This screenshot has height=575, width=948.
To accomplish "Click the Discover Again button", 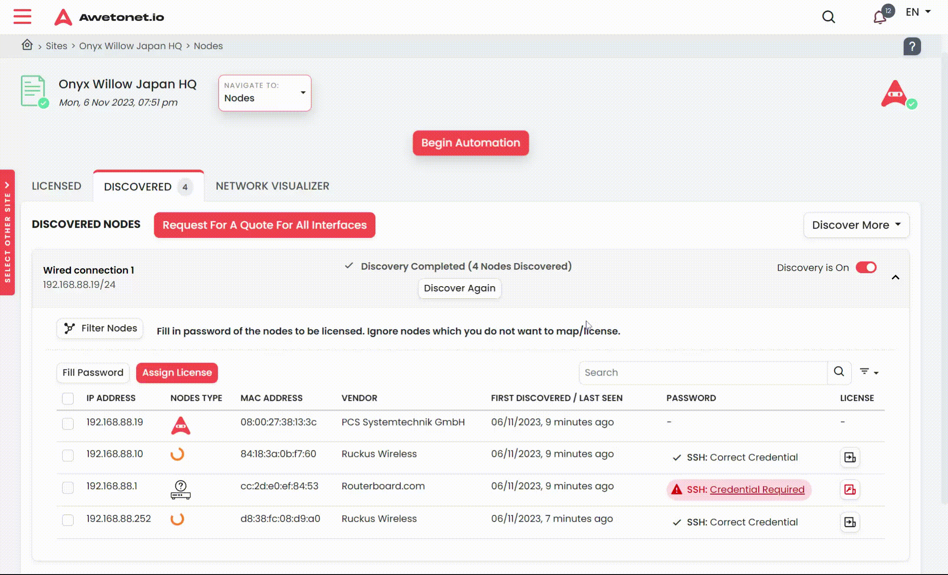I will click(x=460, y=288).
